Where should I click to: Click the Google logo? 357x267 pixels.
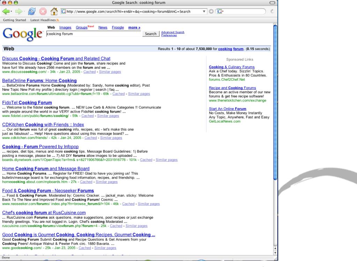point(23,34)
